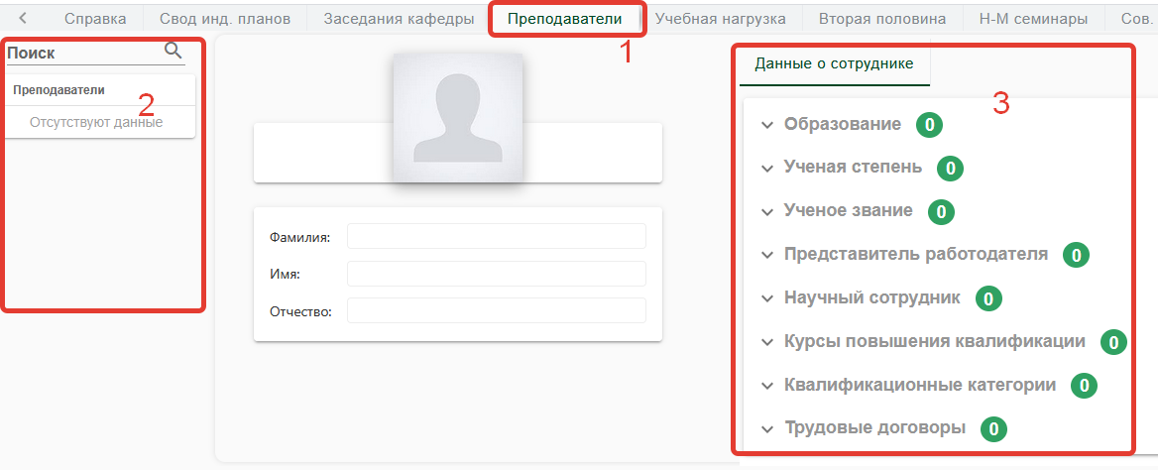This screenshot has height=470, width=1158.
Task: Expand the Научный сотрудник section
Action: (x=871, y=297)
